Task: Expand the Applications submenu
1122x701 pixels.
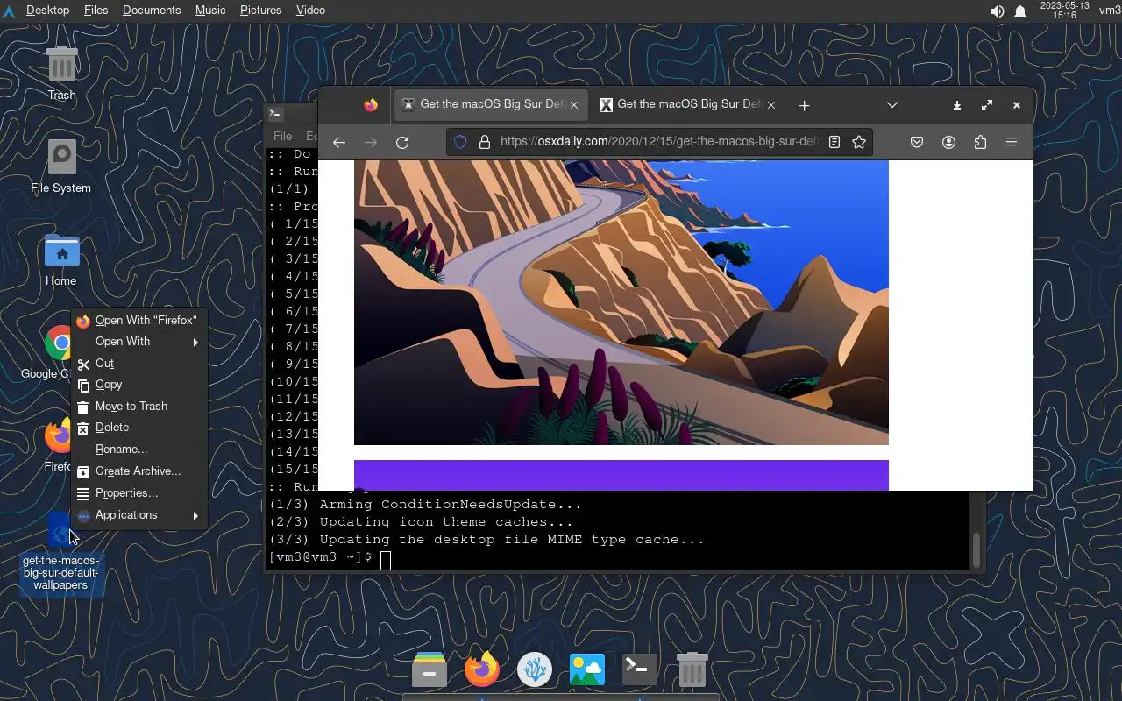Action: click(139, 515)
